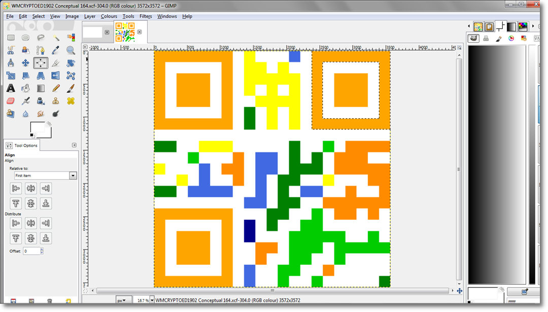The width and height of the screenshot is (548, 312).
Task: Toggle zoom image when window resizes
Action: click(x=460, y=48)
